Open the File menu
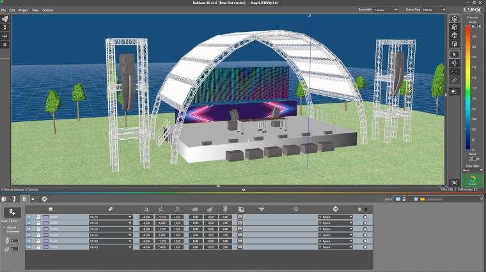The image size is (486, 272). [x=3, y=10]
